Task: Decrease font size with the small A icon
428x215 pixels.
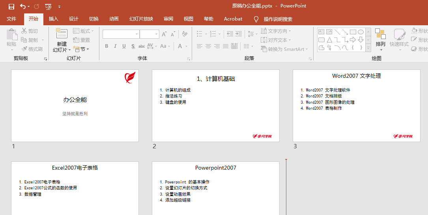Action: pos(173,34)
